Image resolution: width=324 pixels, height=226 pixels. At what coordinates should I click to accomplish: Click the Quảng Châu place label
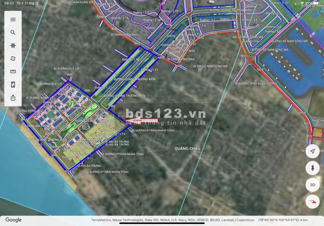(187, 148)
